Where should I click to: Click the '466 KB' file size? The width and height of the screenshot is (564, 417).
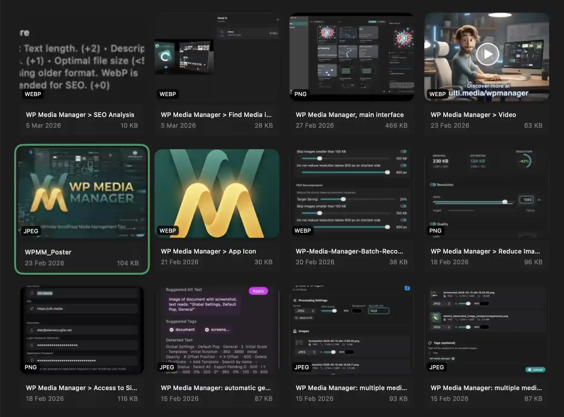[396, 126]
